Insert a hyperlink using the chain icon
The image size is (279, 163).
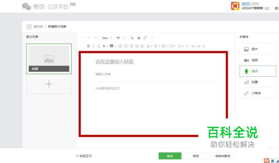tap(145, 38)
